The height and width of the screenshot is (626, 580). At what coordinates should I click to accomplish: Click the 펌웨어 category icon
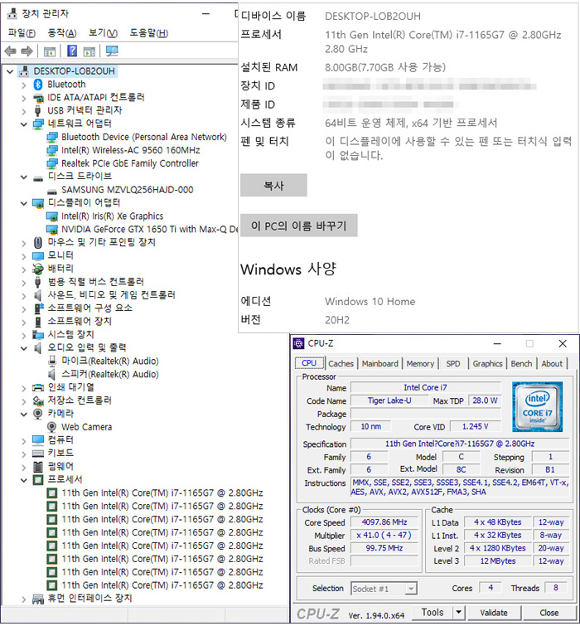pos(38,466)
